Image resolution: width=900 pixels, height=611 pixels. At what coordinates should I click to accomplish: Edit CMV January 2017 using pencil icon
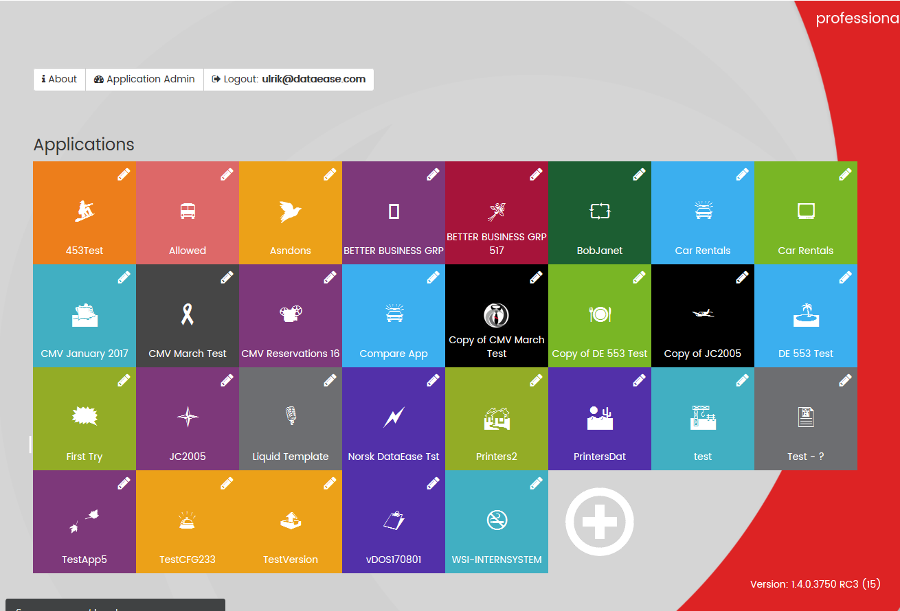pos(124,277)
